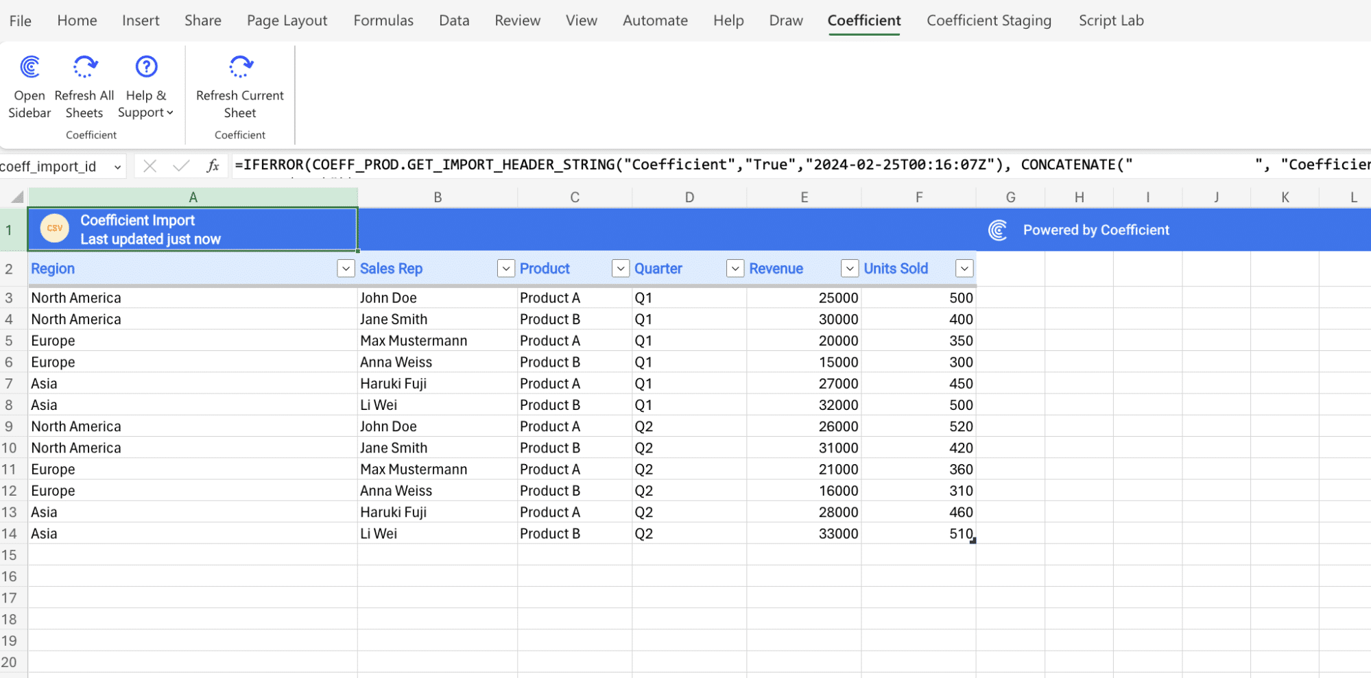Viewport: 1371px width, 678px height.
Task: Click the CSV badge icon in cell A1
Action: click(55, 228)
